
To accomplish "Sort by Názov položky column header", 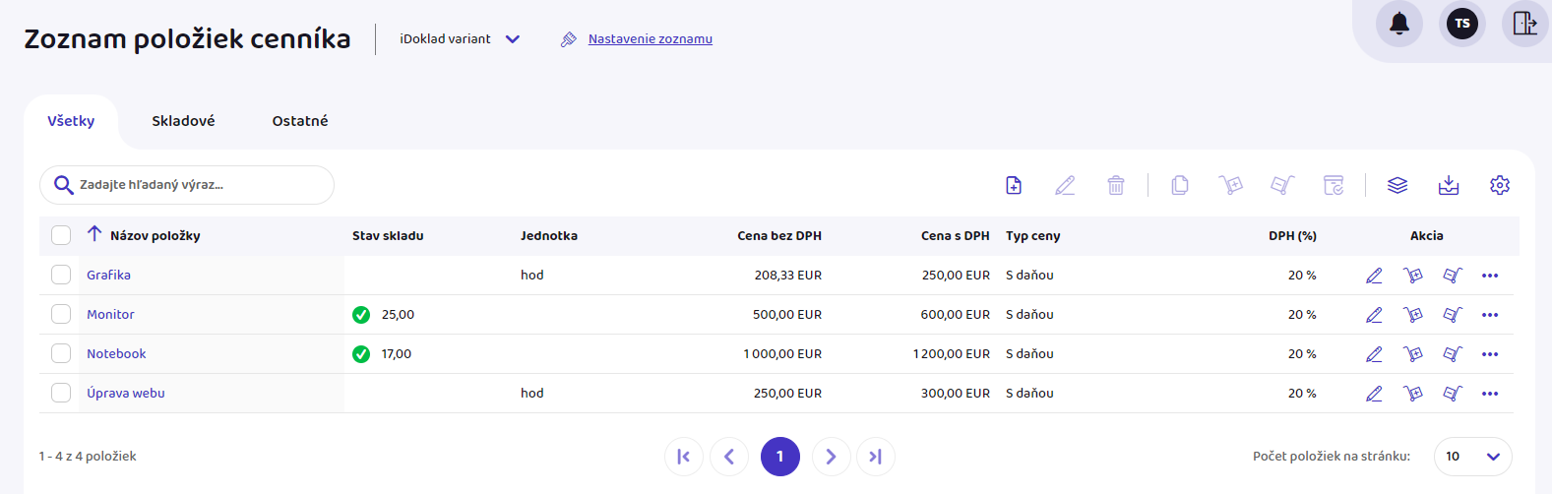I will coord(155,236).
